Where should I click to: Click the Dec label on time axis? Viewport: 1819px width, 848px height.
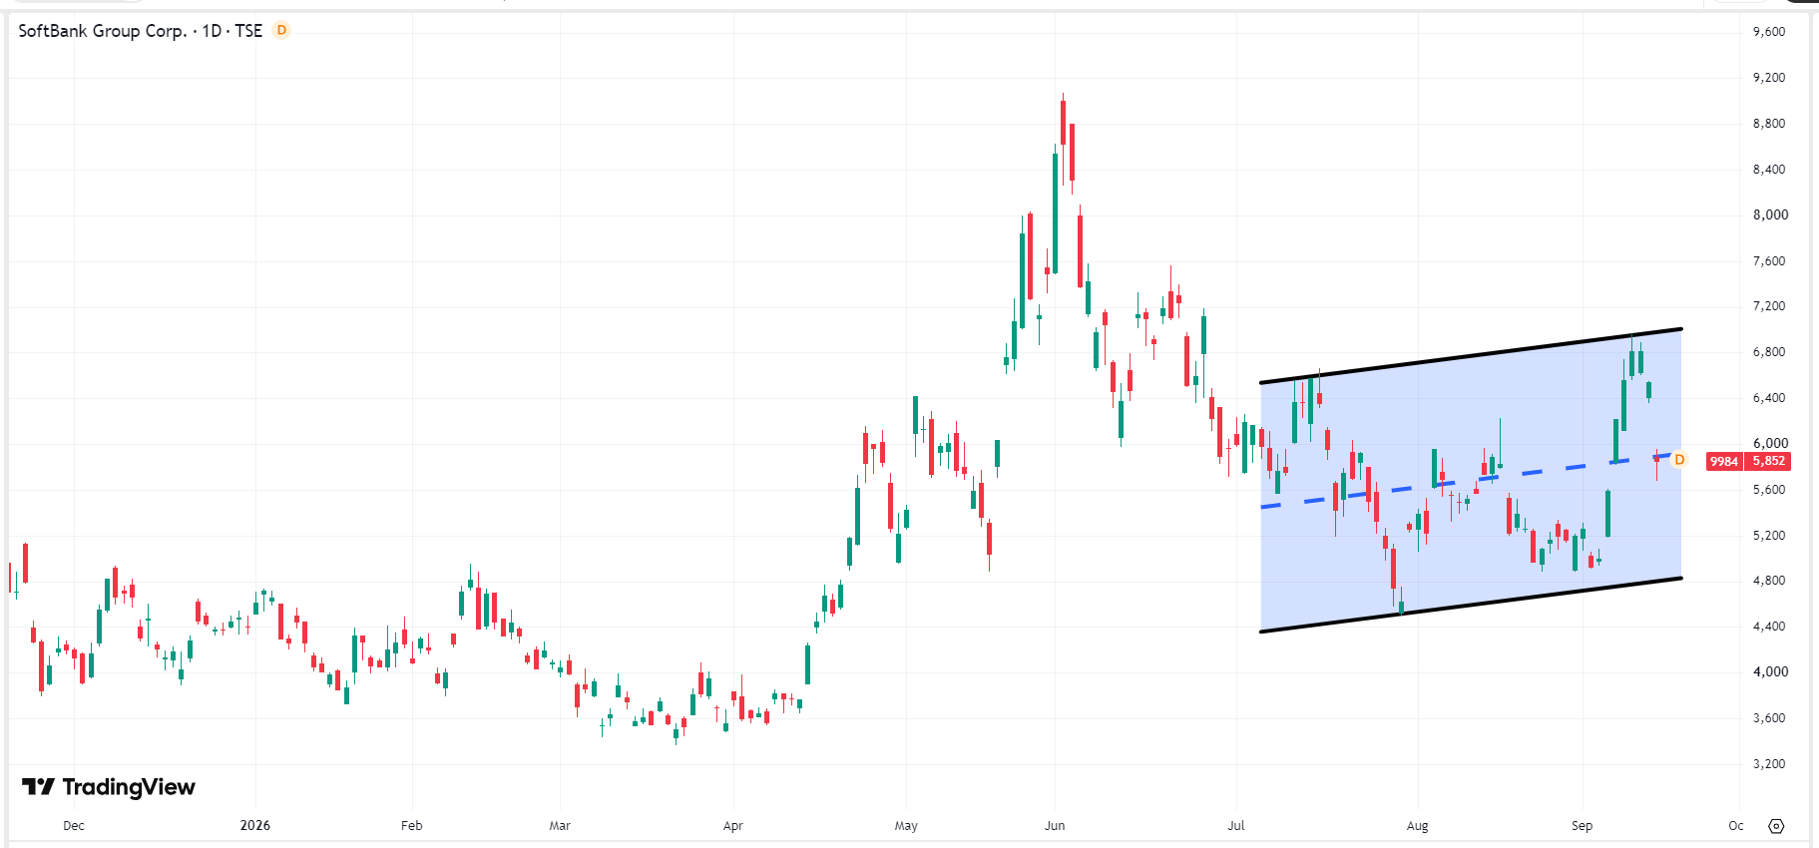74,826
